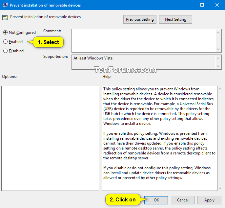Go to the Next Setting
225x208 pixels.
tap(175, 19)
